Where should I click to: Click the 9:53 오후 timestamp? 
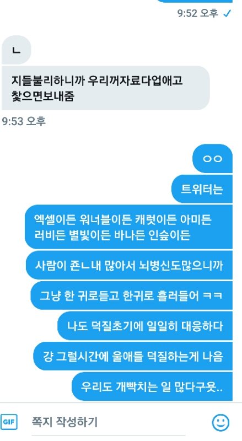click(24, 121)
